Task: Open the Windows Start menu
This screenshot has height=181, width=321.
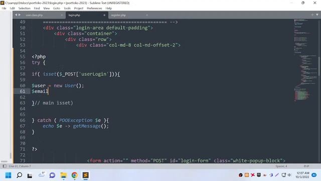Action: click(x=9, y=175)
